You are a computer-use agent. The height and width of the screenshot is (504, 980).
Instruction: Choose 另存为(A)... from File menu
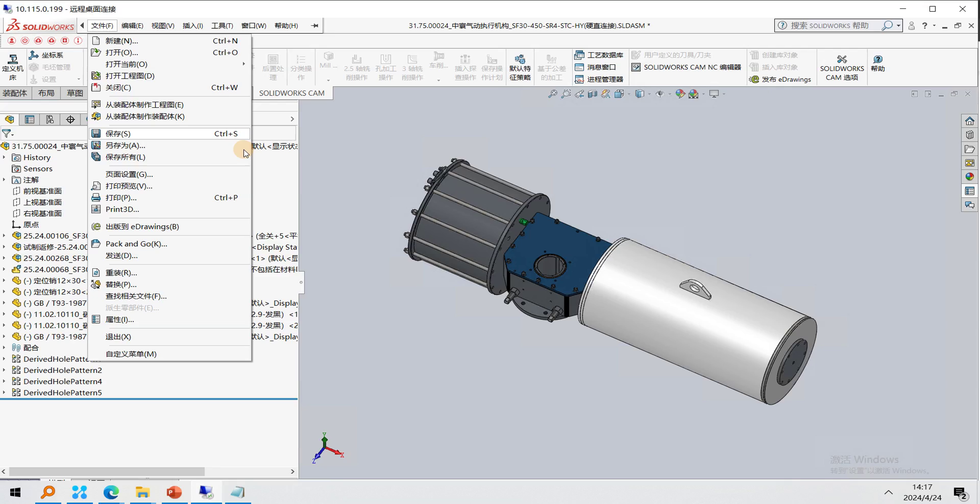click(170, 145)
